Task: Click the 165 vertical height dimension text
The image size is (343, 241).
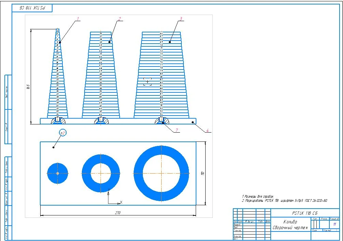Action: tap(28, 87)
